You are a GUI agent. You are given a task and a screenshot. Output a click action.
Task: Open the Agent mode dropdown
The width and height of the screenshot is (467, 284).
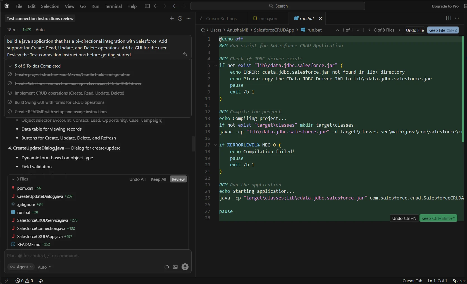(21, 267)
